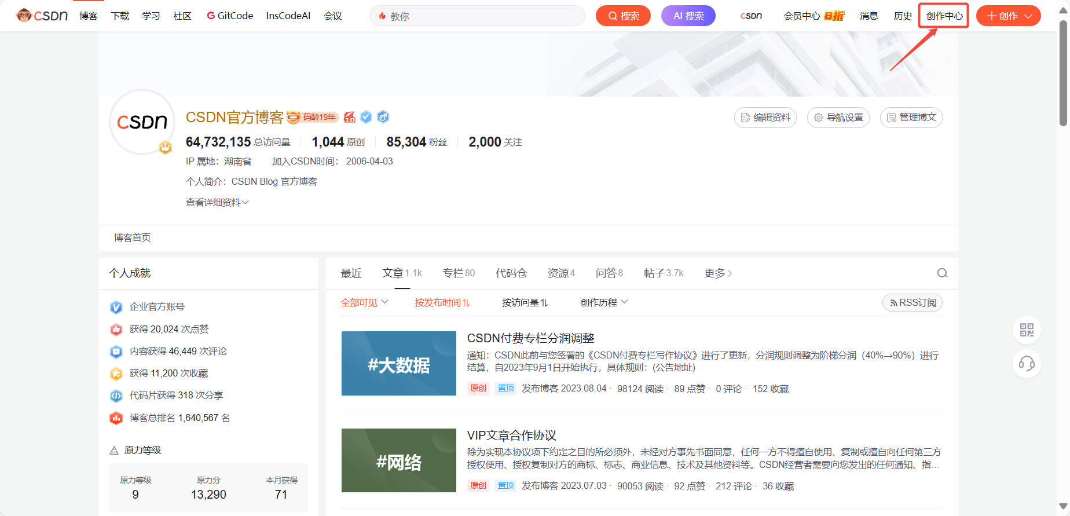Switch to 代码仓 tab
Image resolution: width=1070 pixels, height=516 pixels.
point(511,273)
